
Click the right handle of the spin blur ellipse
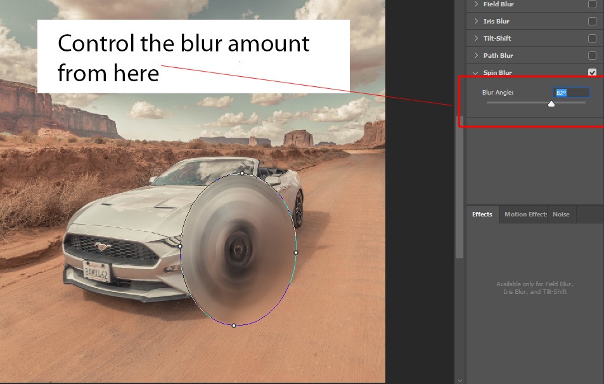(296, 253)
